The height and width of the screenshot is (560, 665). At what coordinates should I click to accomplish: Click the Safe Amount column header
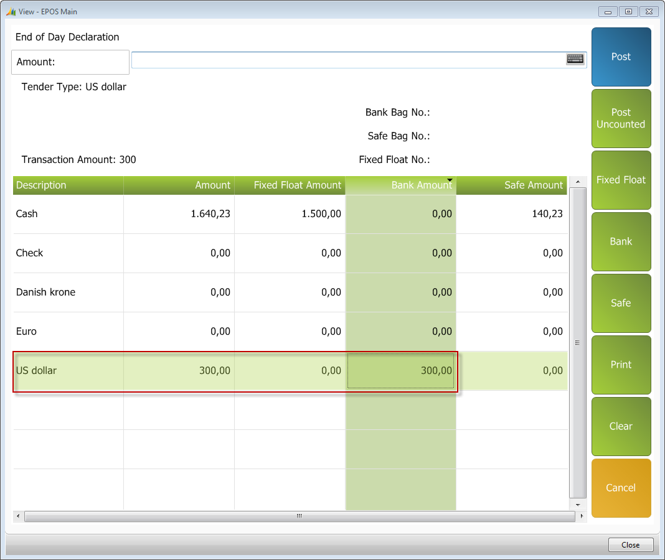point(511,185)
